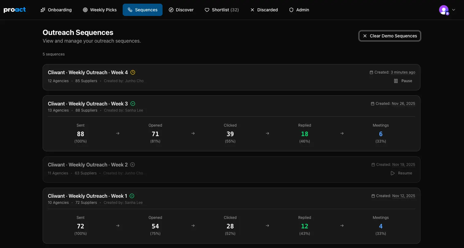Screen dimensions: 464x248
Task: Click the heart icon on the Shortlist nav item
Action: [x=207, y=10]
